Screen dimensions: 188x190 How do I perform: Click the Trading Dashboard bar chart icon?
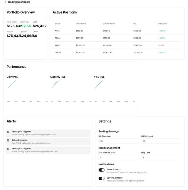tap(5, 2)
